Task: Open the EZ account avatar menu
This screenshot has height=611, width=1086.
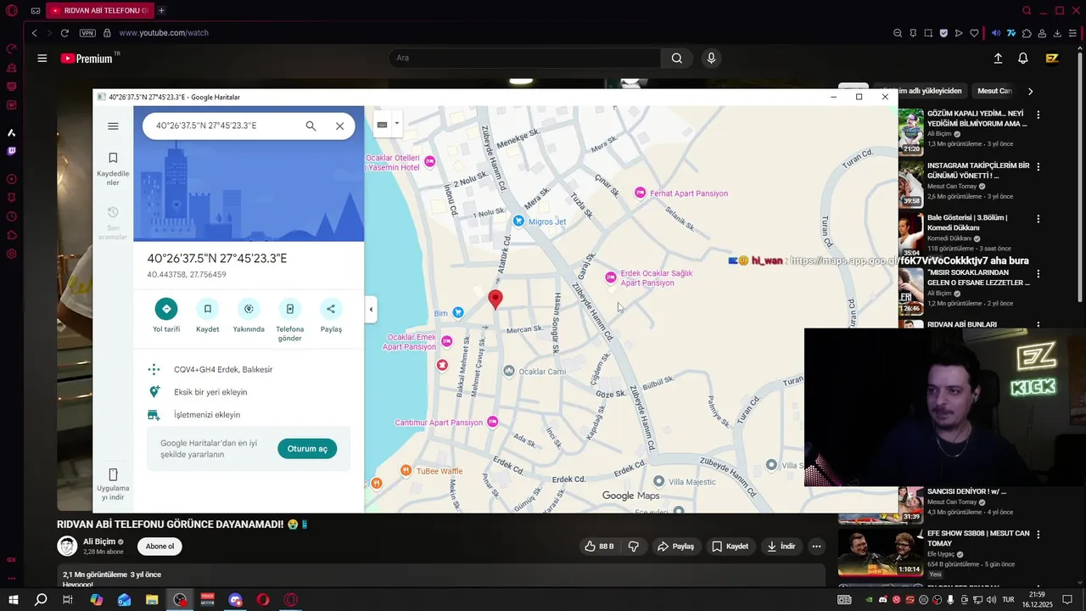Action: (x=1052, y=58)
